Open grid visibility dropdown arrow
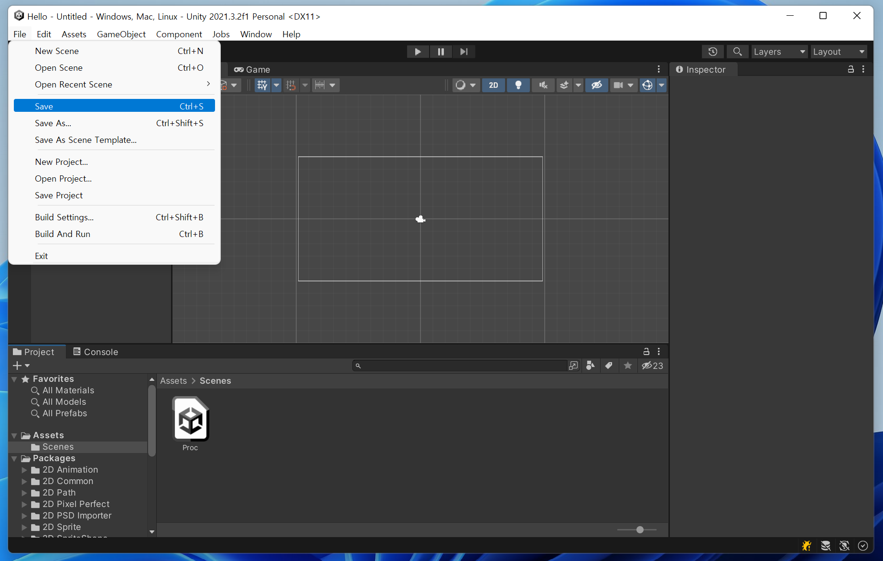 tap(276, 85)
